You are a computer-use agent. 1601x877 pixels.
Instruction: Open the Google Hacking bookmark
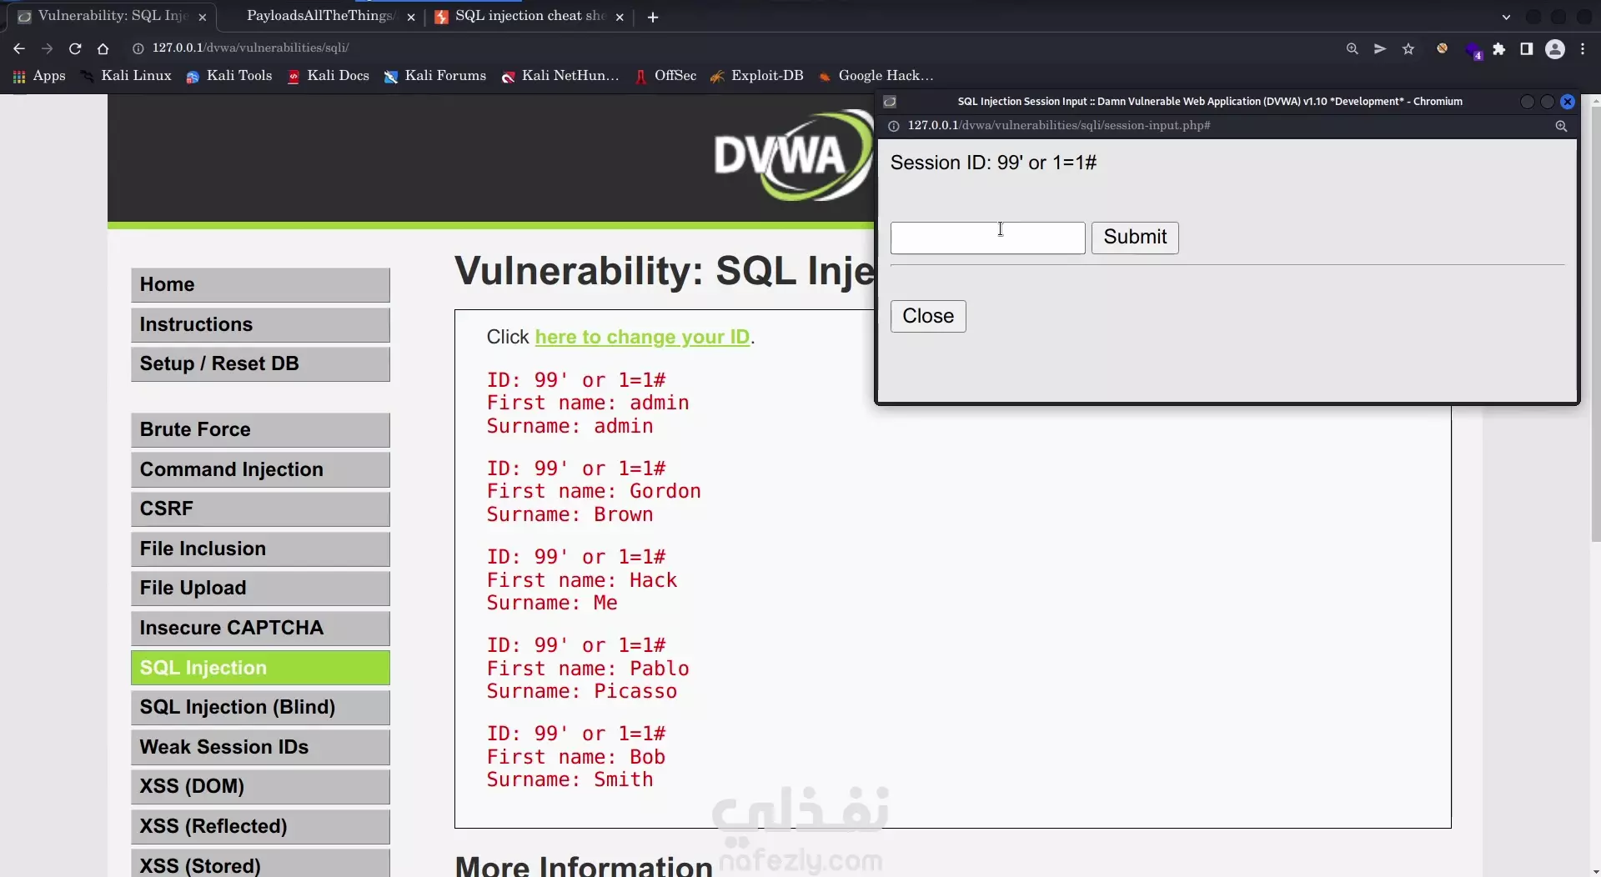pyautogui.click(x=876, y=76)
